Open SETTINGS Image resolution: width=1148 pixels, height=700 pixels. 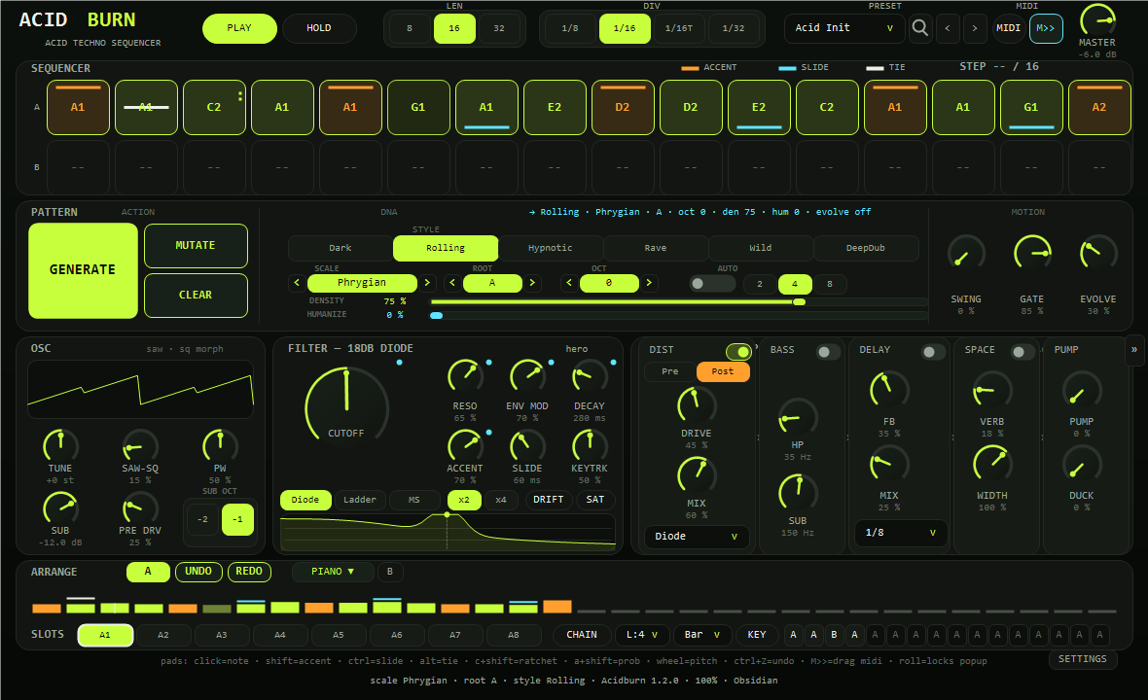pos(1083,659)
